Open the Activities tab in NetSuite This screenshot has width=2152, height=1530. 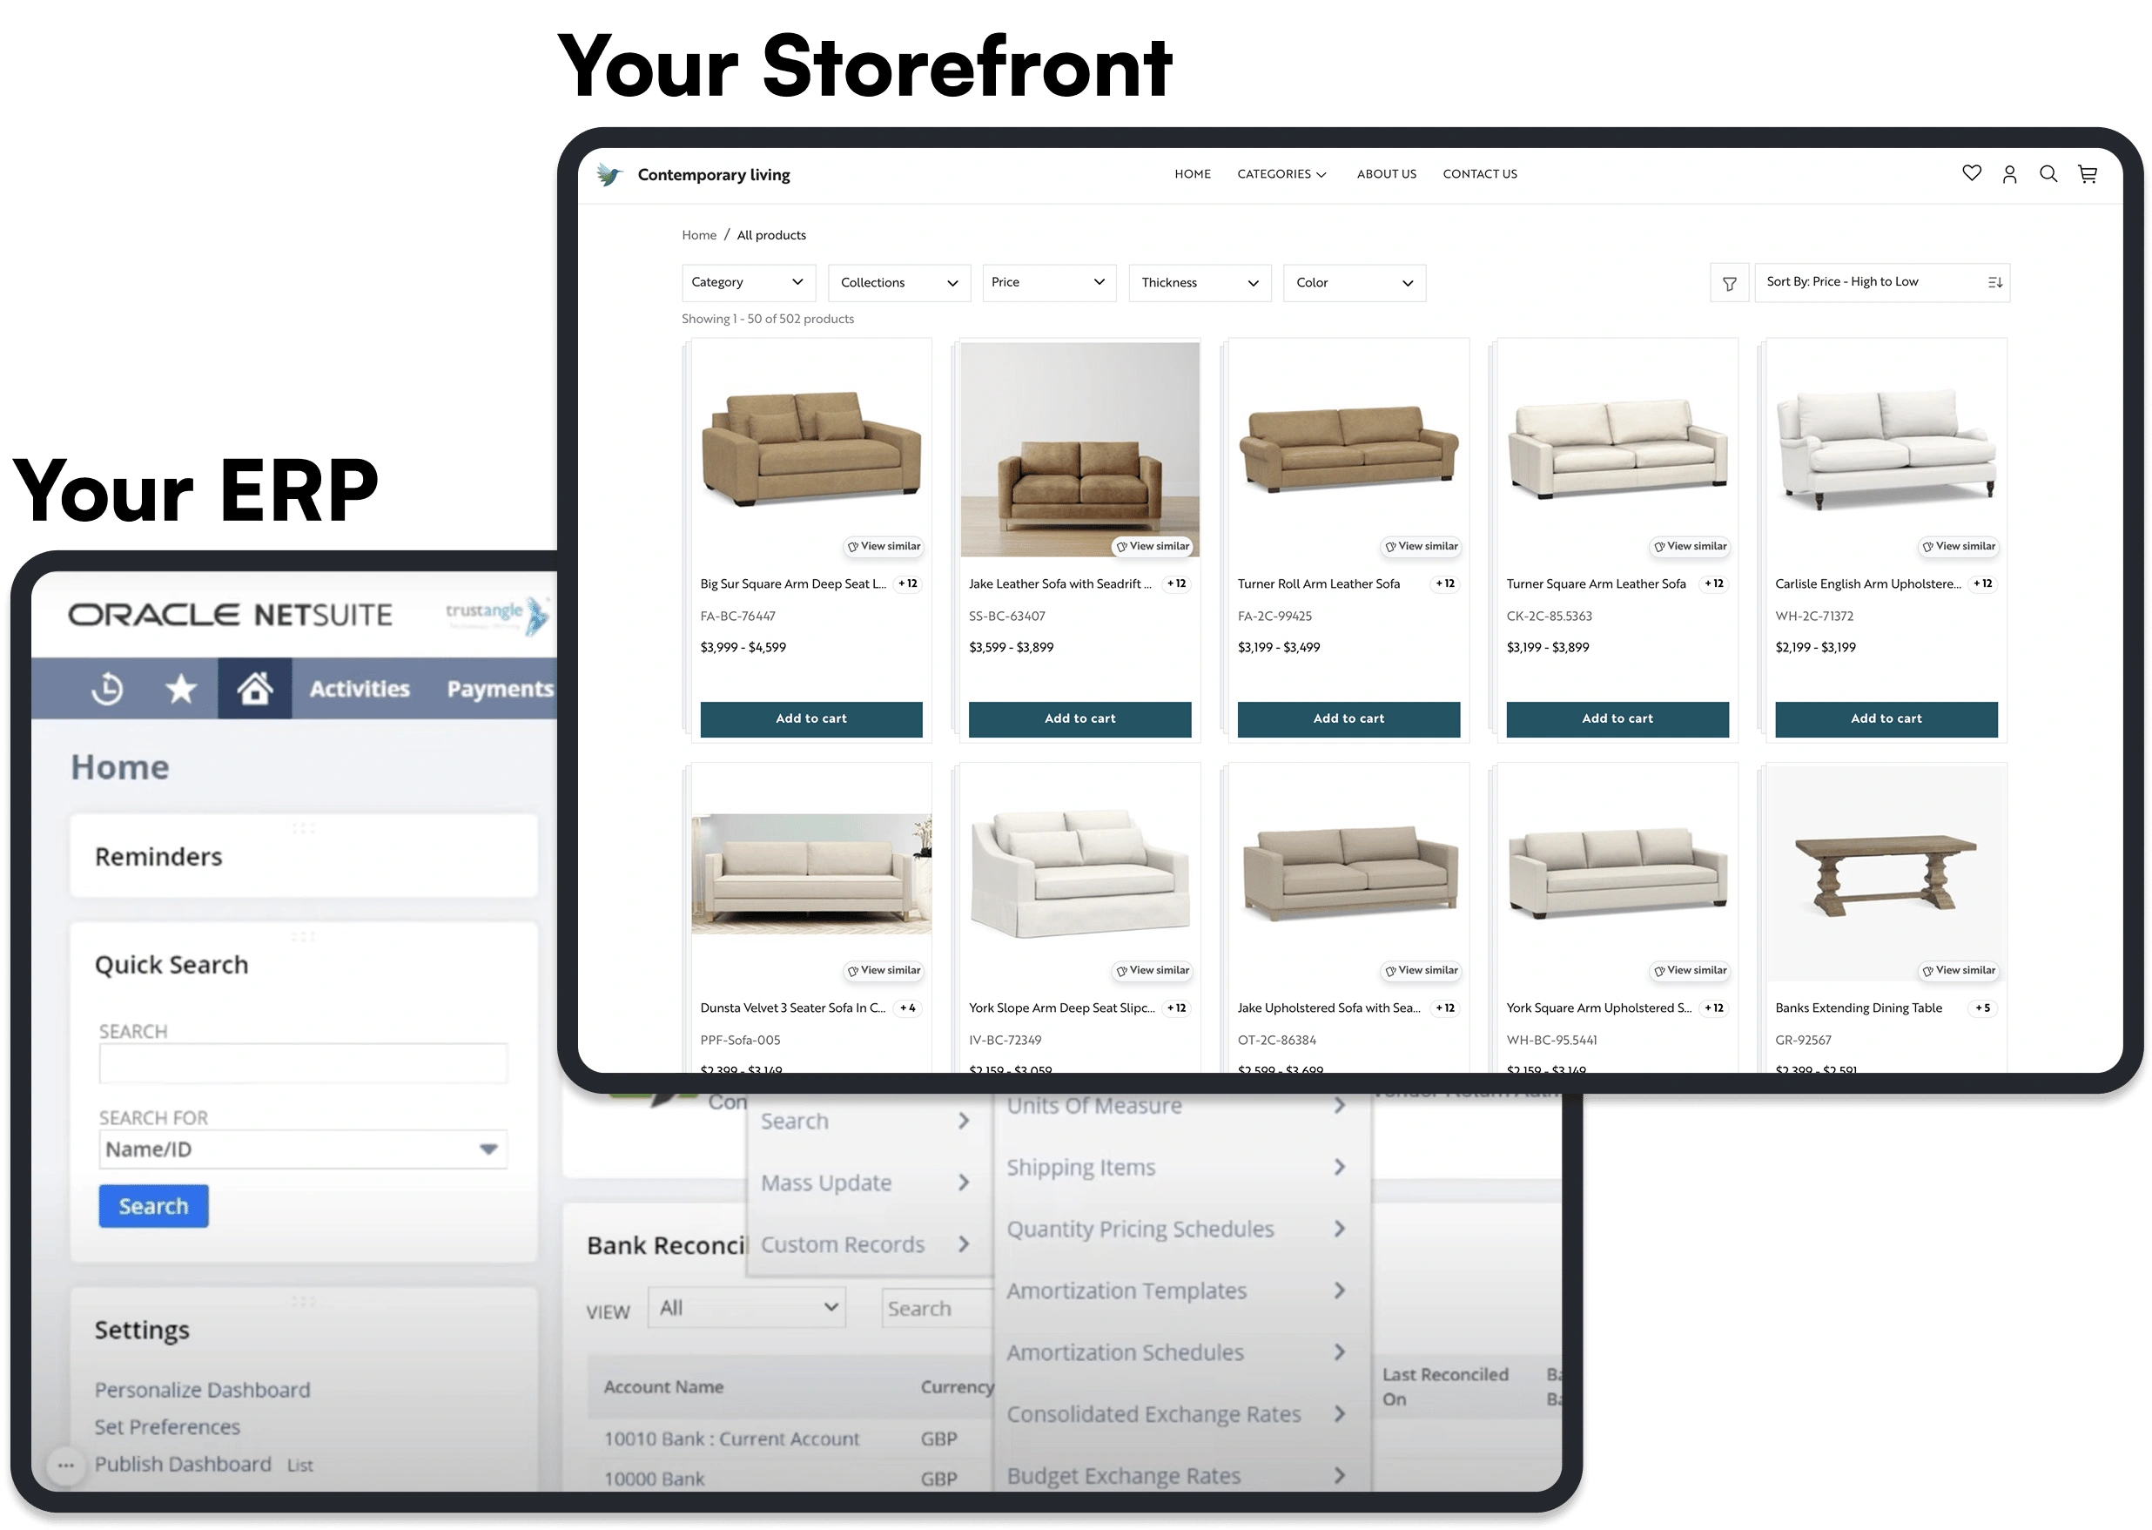(360, 689)
